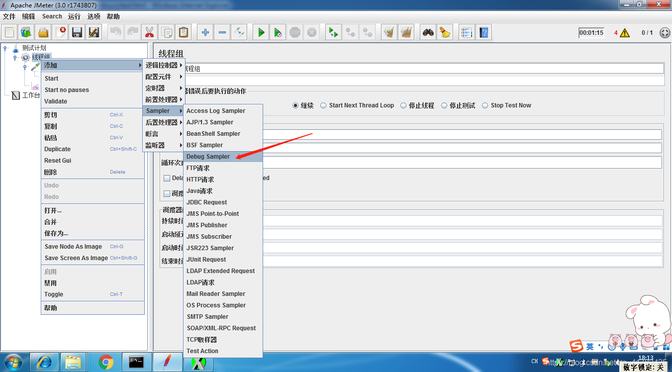Expand the 配置元件 submenu
672x372 pixels.
164,77
